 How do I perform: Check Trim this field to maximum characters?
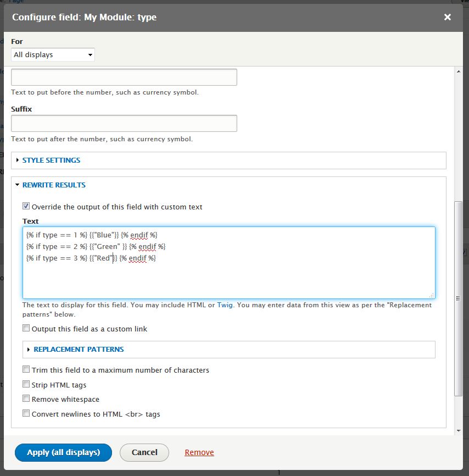tap(26, 369)
